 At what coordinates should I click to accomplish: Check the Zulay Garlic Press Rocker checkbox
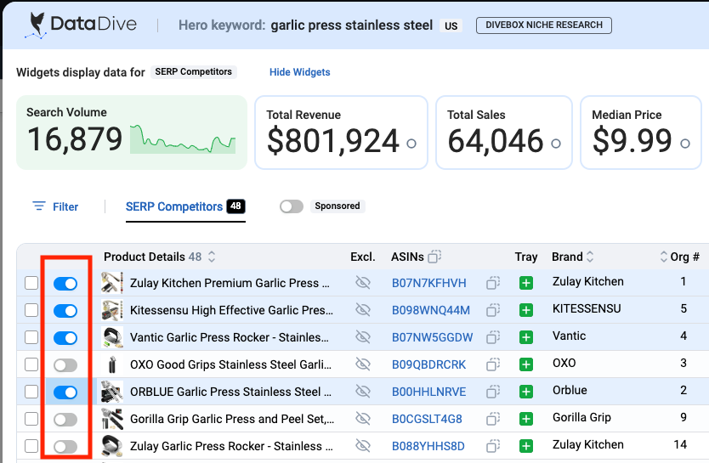[31, 446]
